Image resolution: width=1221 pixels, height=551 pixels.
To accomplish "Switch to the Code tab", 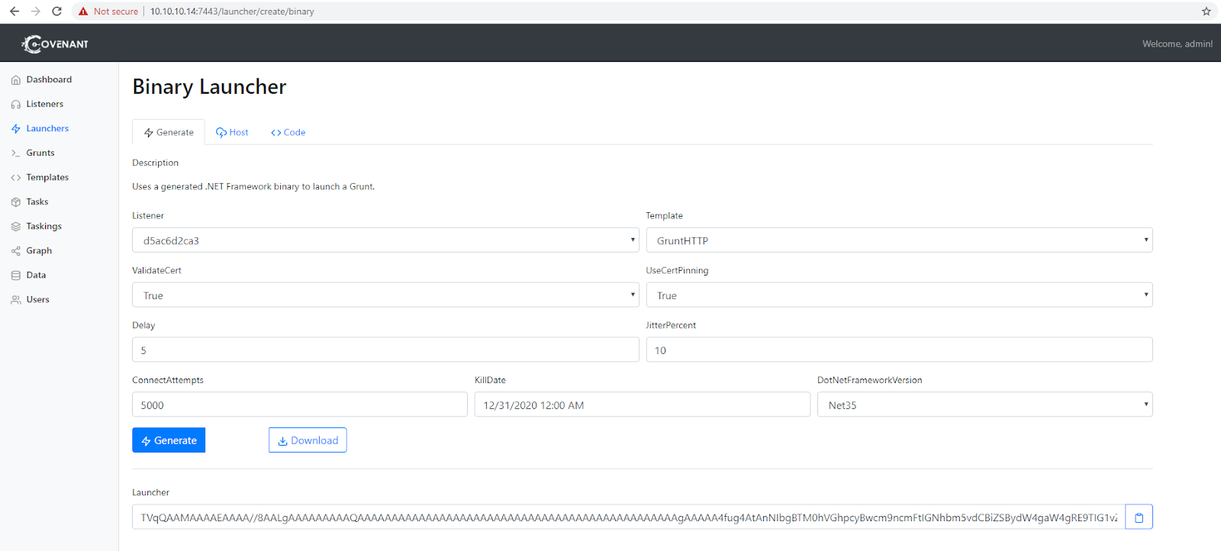I will (x=288, y=132).
